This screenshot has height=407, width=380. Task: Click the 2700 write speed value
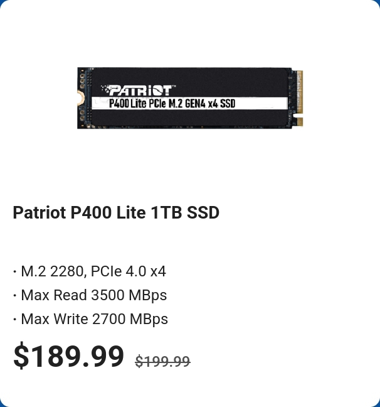pos(108,319)
